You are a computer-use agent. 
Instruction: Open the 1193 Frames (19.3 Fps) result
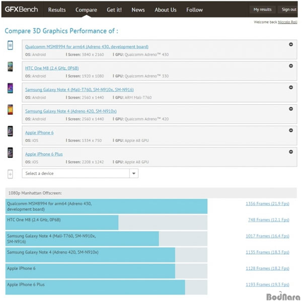pyautogui.click(x=267, y=285)
